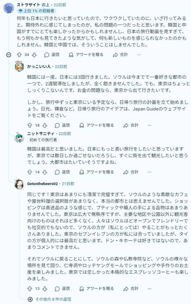Upvote Getonthebeers02's comment

point(30,289)
